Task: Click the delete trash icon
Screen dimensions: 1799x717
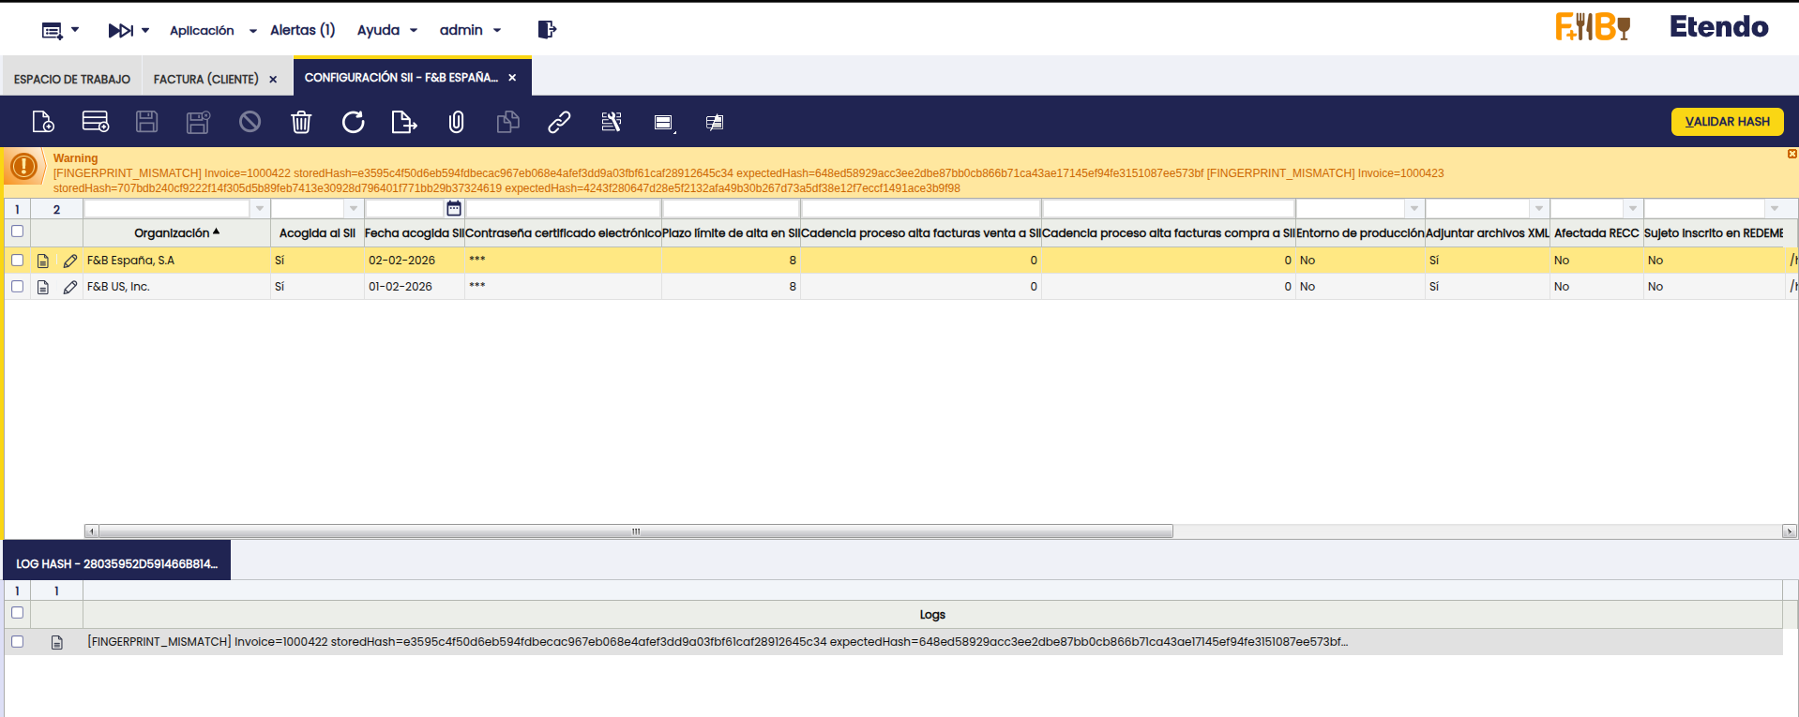Action: pos(301,122)
